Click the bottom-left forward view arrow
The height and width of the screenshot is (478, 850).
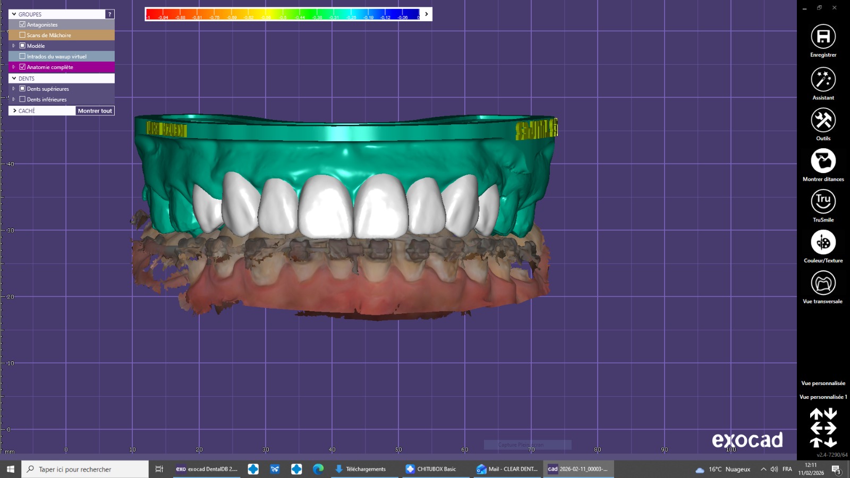click(x=816, y=442)
